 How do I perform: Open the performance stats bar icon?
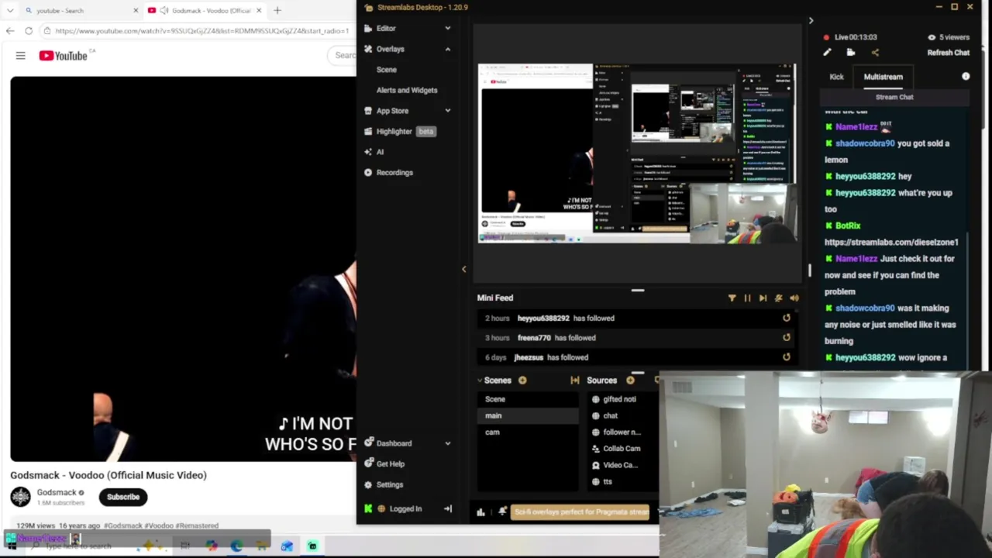click(480, 511)
